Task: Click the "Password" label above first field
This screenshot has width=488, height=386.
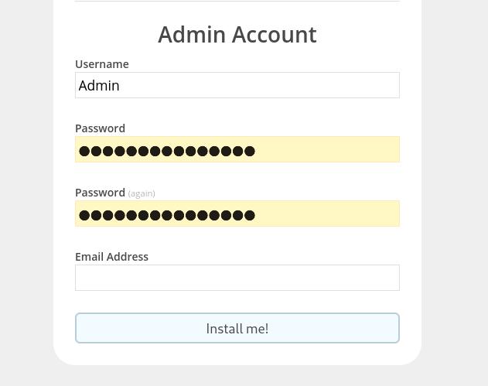Action: 100,128
